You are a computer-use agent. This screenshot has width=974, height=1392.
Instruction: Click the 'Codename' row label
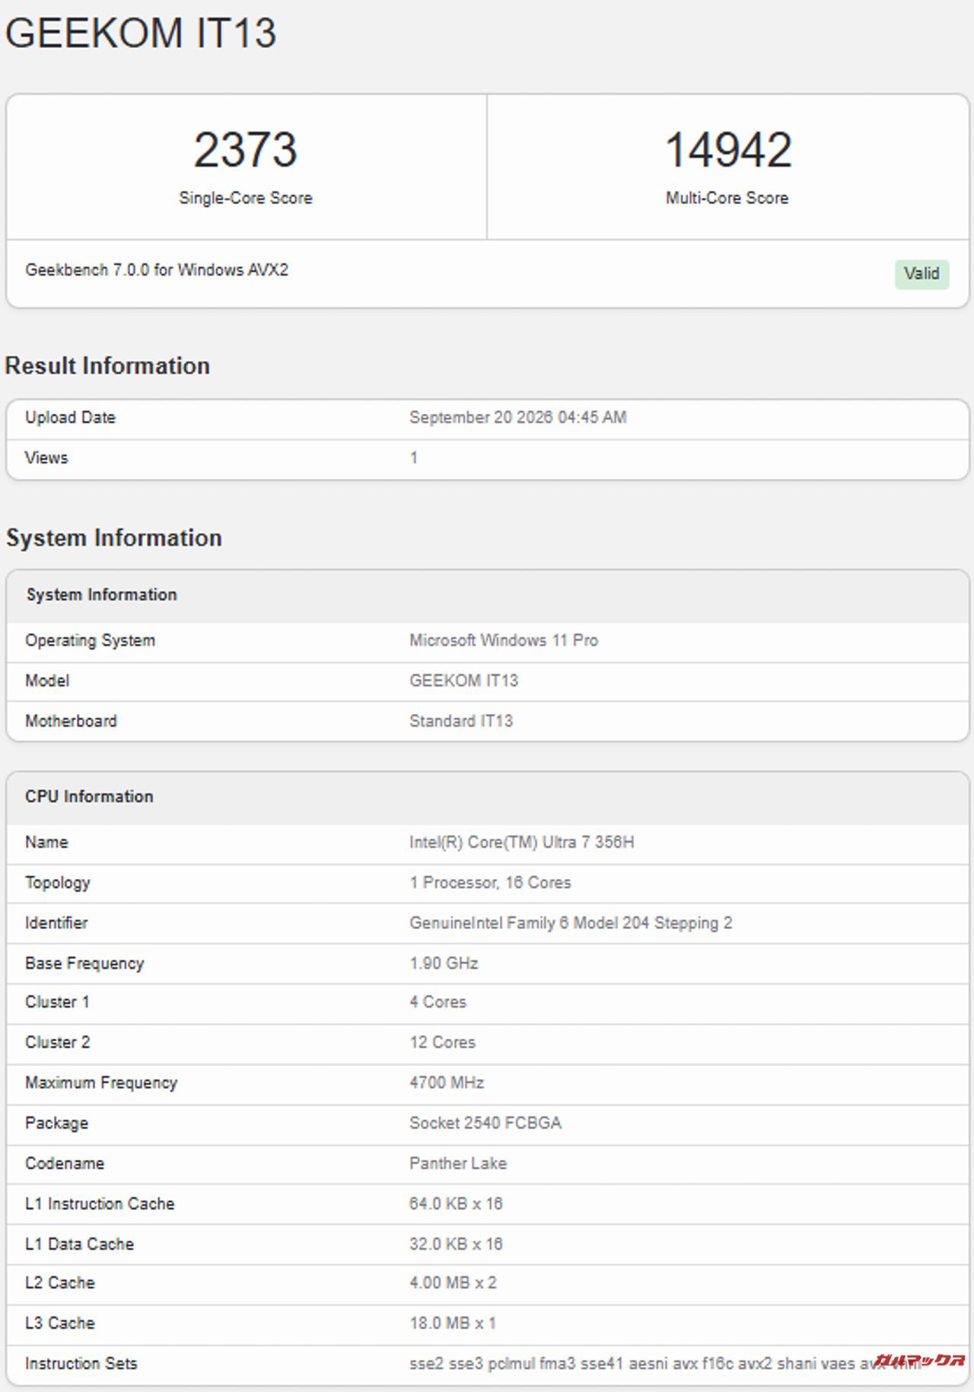point(65,1163)
